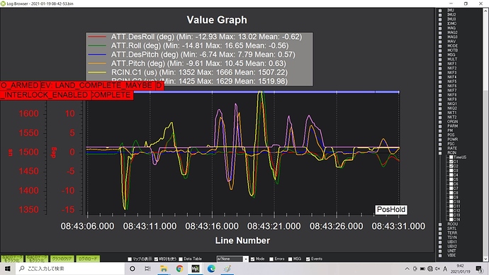Select the UBX1 entry in tree
Viewport: 489px width, 275px height.
tap(452, 242)
